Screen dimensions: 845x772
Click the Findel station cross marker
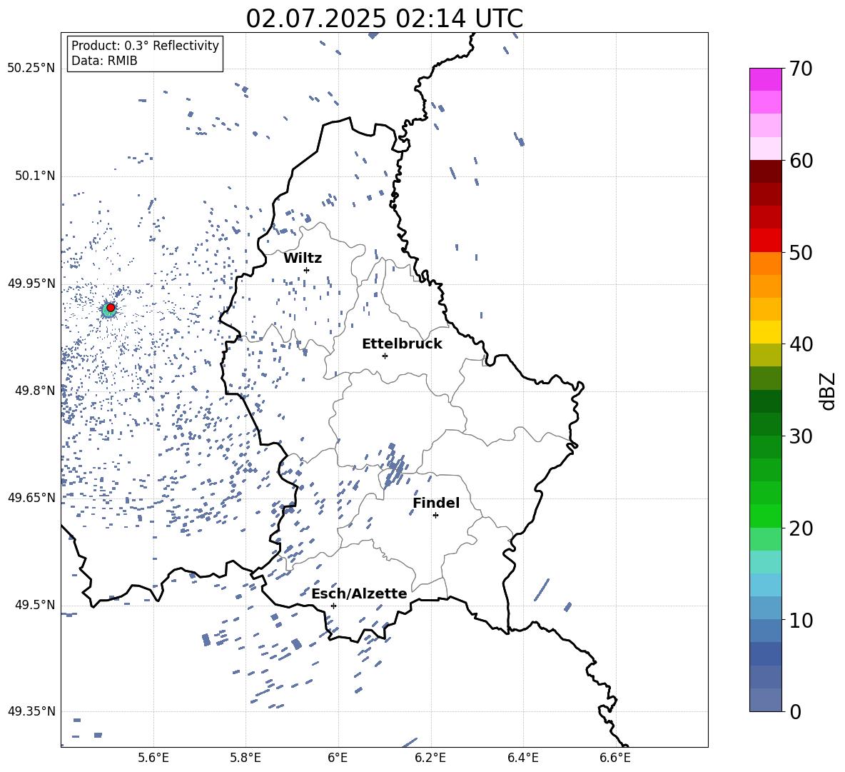click(435, 516)
